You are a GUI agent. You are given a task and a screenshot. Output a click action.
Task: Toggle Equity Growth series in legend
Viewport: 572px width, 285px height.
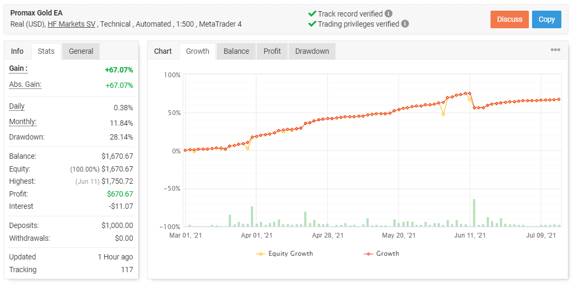[x=284, y=254]
